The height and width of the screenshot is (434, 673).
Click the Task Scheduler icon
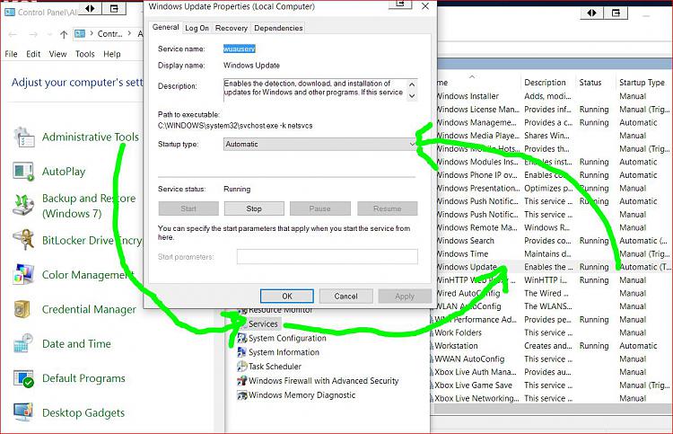click(x=242, y=367)
